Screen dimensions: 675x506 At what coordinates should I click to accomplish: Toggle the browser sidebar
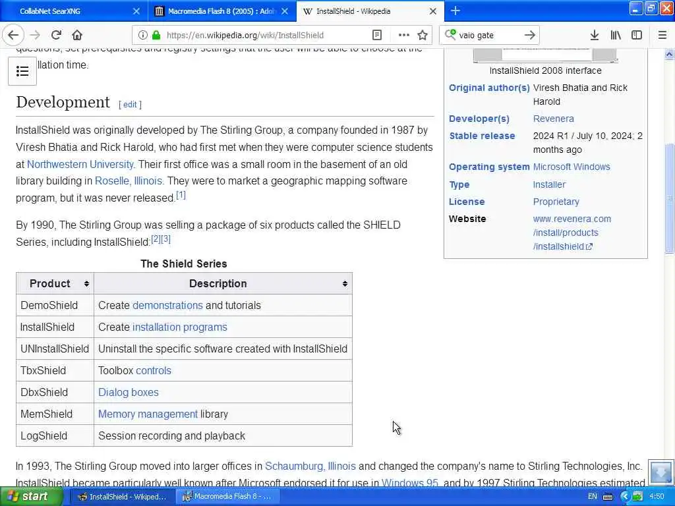pos(637,36)
